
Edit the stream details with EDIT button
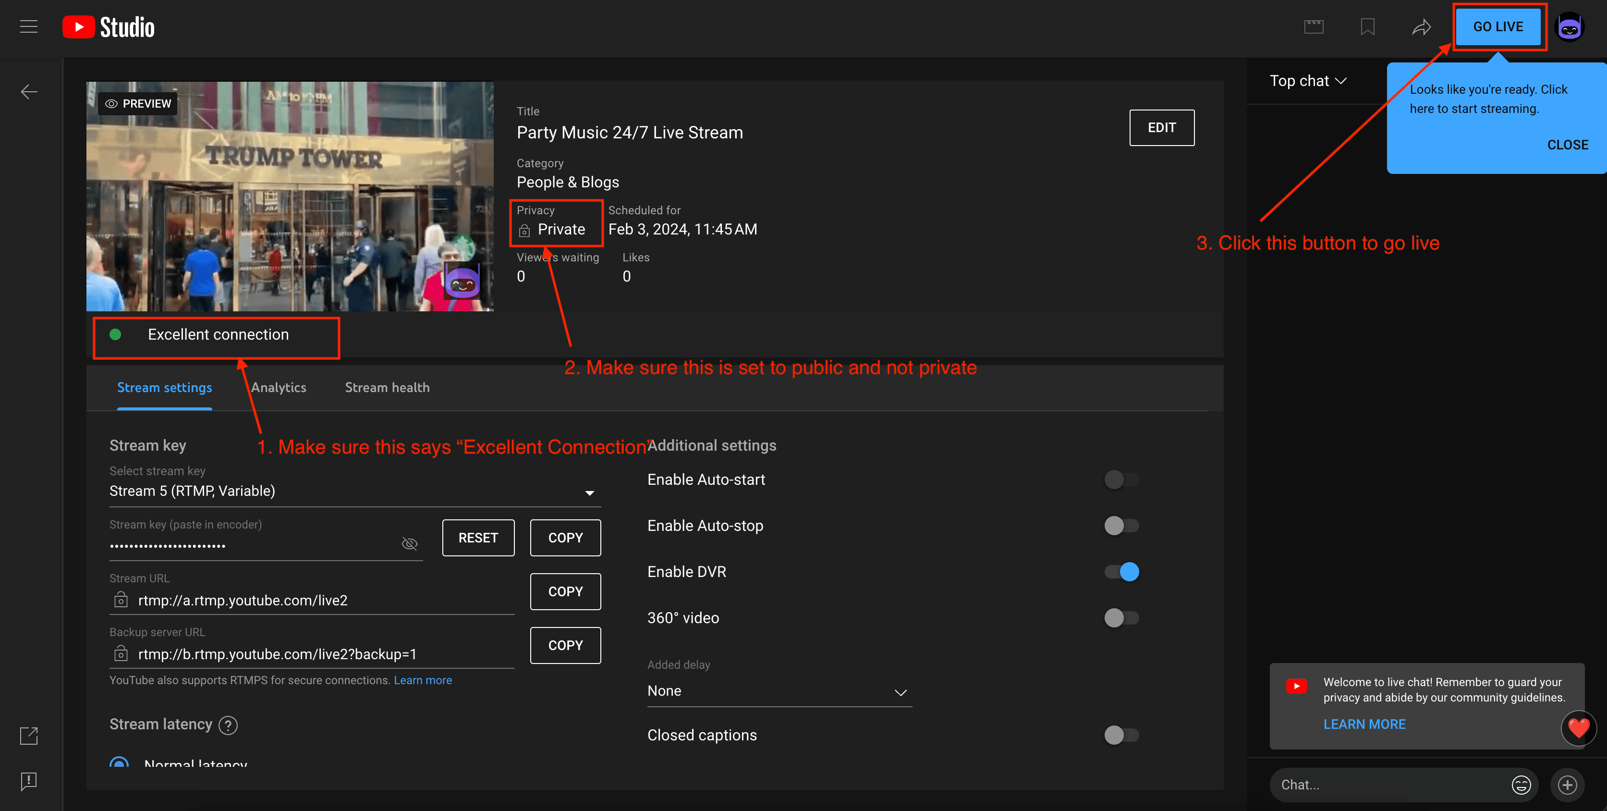coord(1162,128)
